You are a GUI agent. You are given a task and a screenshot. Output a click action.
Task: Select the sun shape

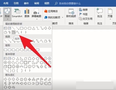[41, 67]
